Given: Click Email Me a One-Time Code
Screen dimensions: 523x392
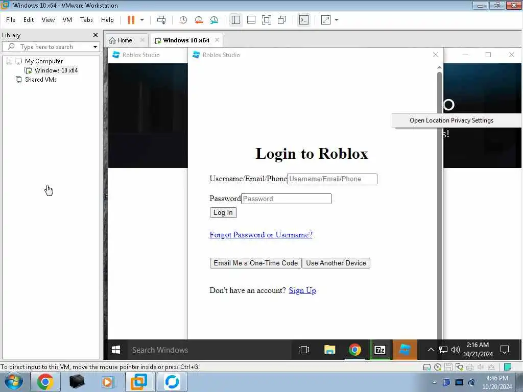Looking at the screenshot, I should (x=255, y=263).
